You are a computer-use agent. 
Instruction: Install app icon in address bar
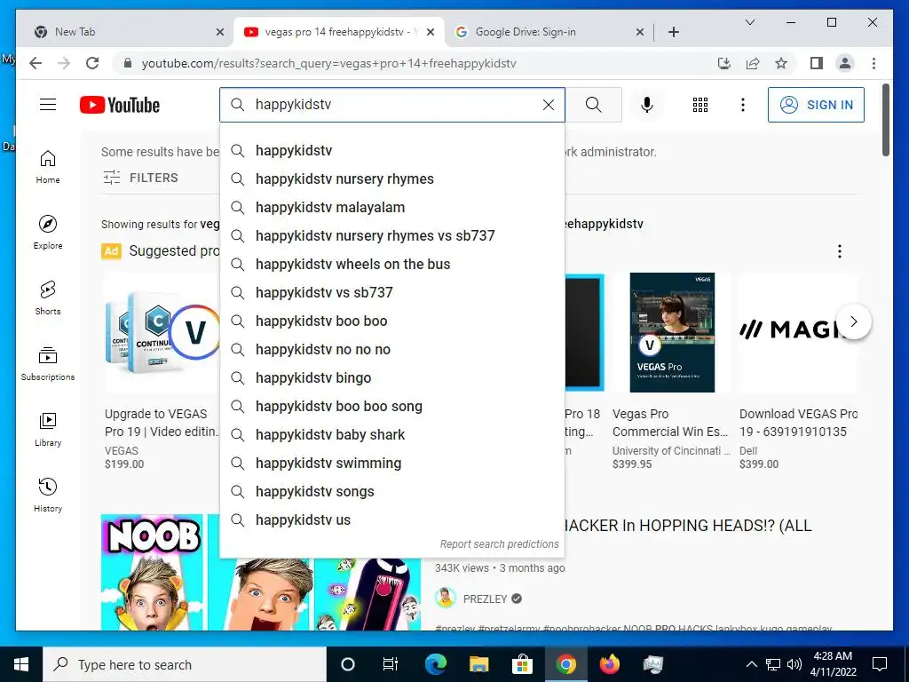point(724,63)
